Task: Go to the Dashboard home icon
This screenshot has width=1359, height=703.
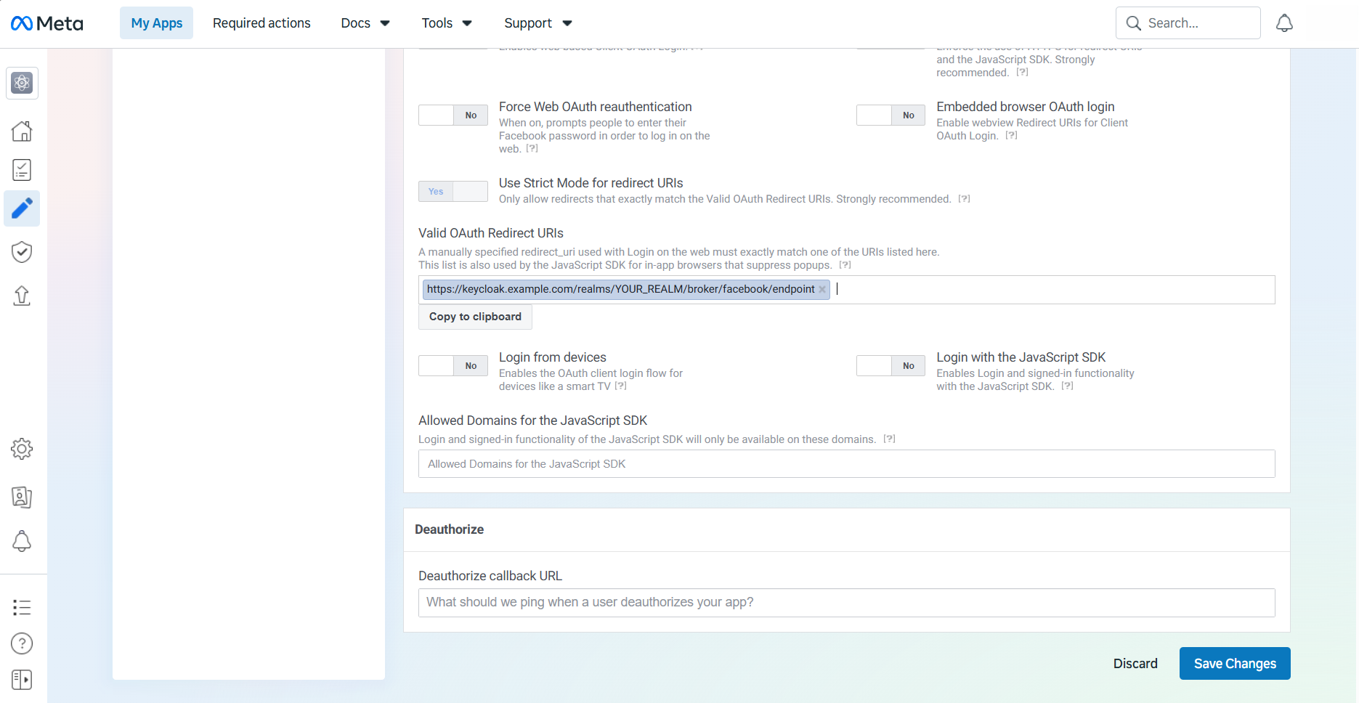Action: [22, 131]
